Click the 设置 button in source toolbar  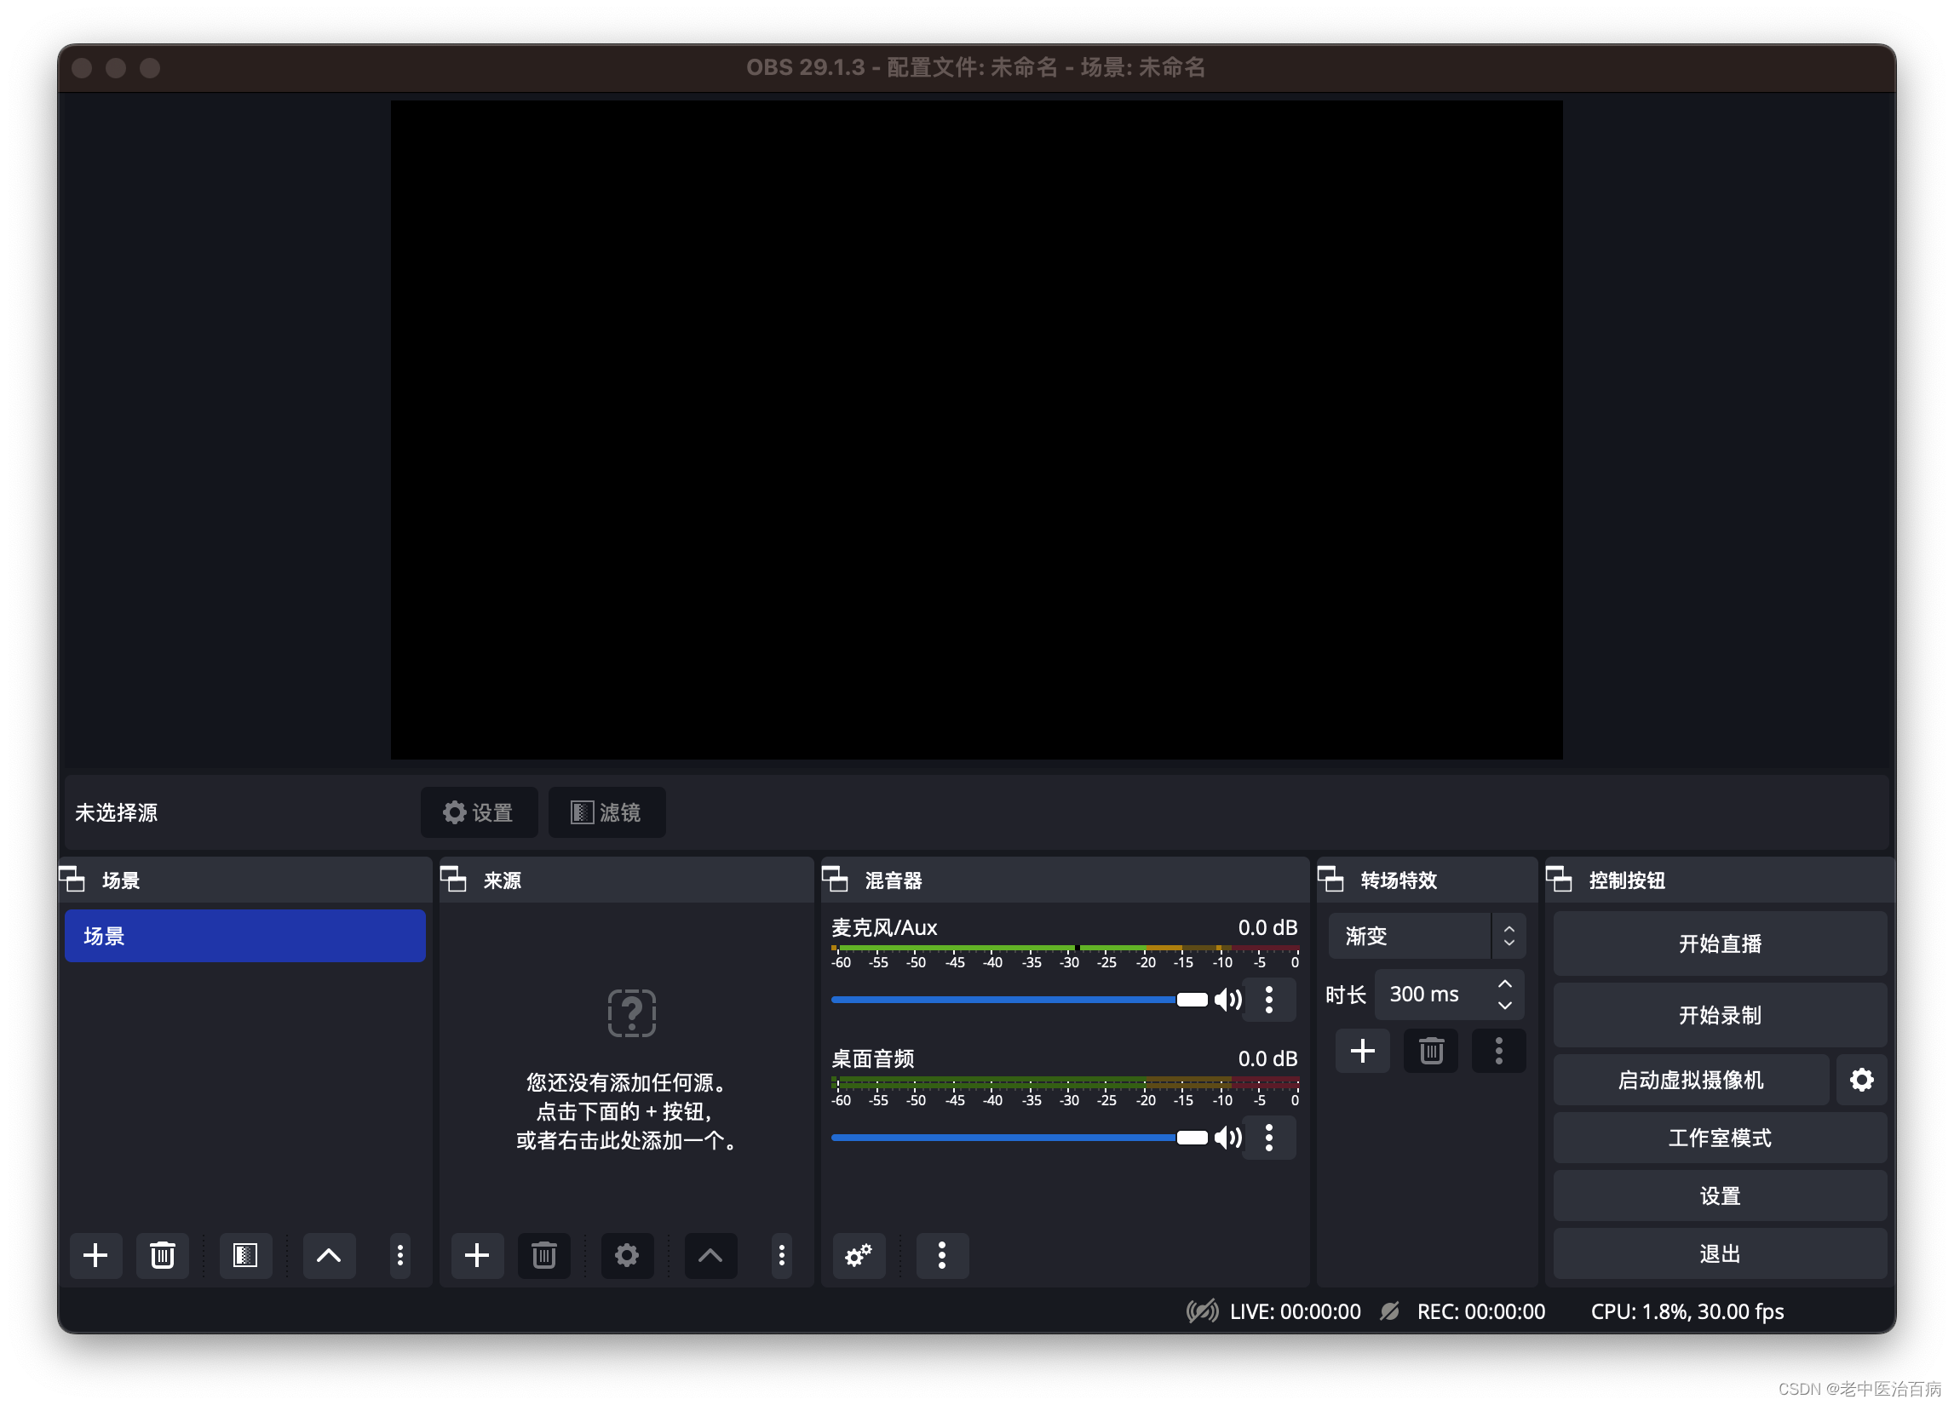pyautogui.click(x=479, y=812)
